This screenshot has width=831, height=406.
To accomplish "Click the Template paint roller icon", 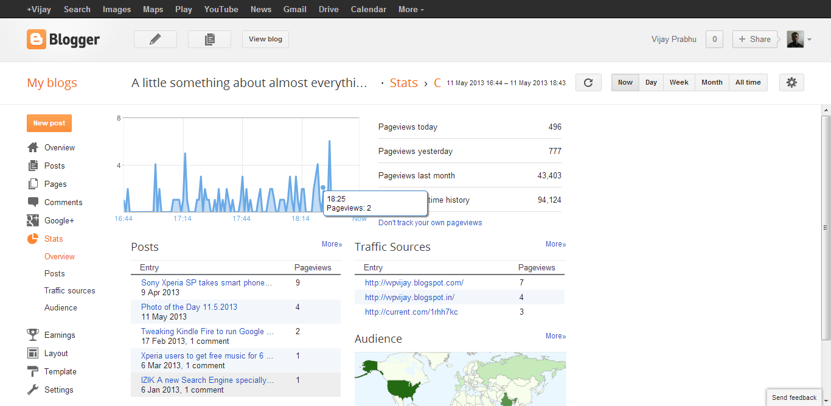I will [33, 371].
